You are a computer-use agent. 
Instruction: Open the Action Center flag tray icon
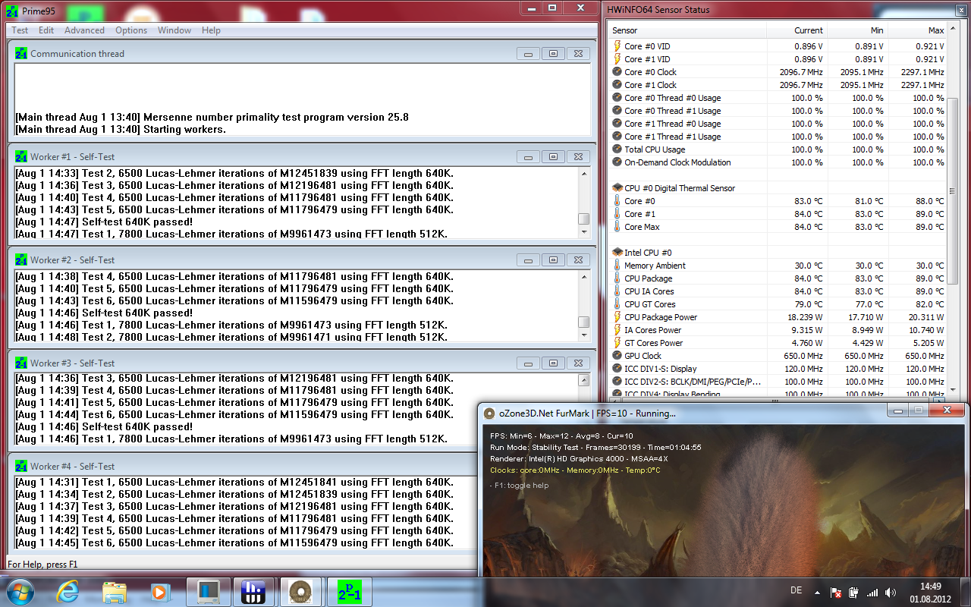(837, 593)
